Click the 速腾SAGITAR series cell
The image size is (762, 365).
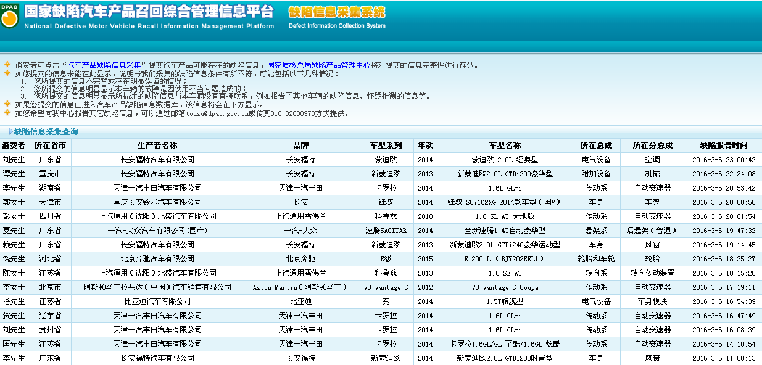386,231
